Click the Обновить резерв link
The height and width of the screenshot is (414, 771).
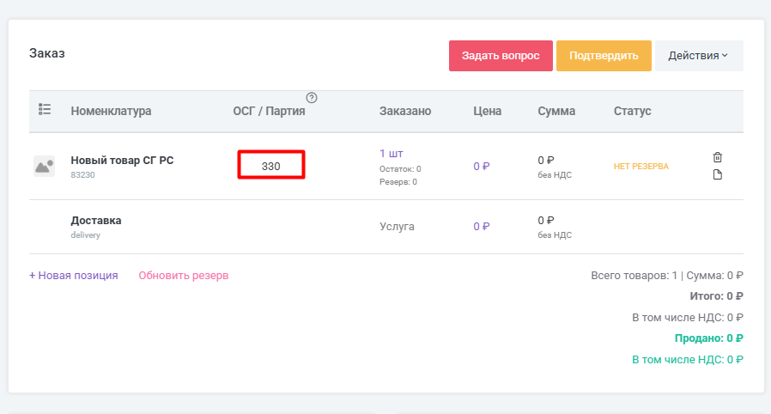184,276
